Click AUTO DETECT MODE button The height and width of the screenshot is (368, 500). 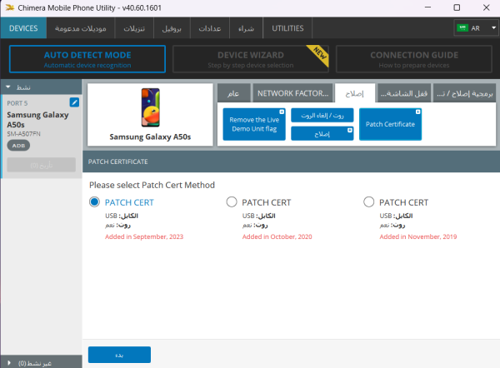pyautogui.click(x=87, y=59)
